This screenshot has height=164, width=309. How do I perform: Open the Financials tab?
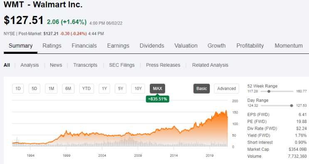84,46
